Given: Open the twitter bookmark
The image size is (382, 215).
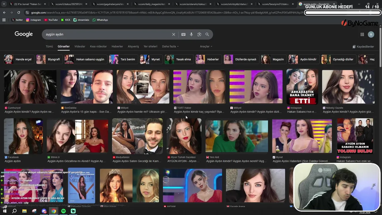Looking at the screenshot, I should tap(17, 20).
